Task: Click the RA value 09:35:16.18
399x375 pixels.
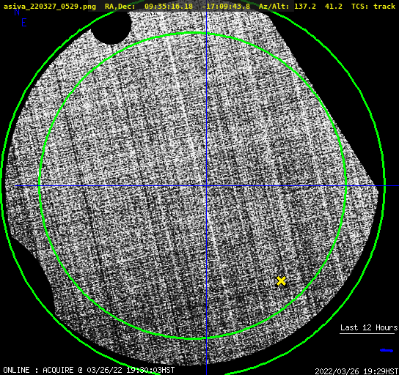Action: point(169,7)
